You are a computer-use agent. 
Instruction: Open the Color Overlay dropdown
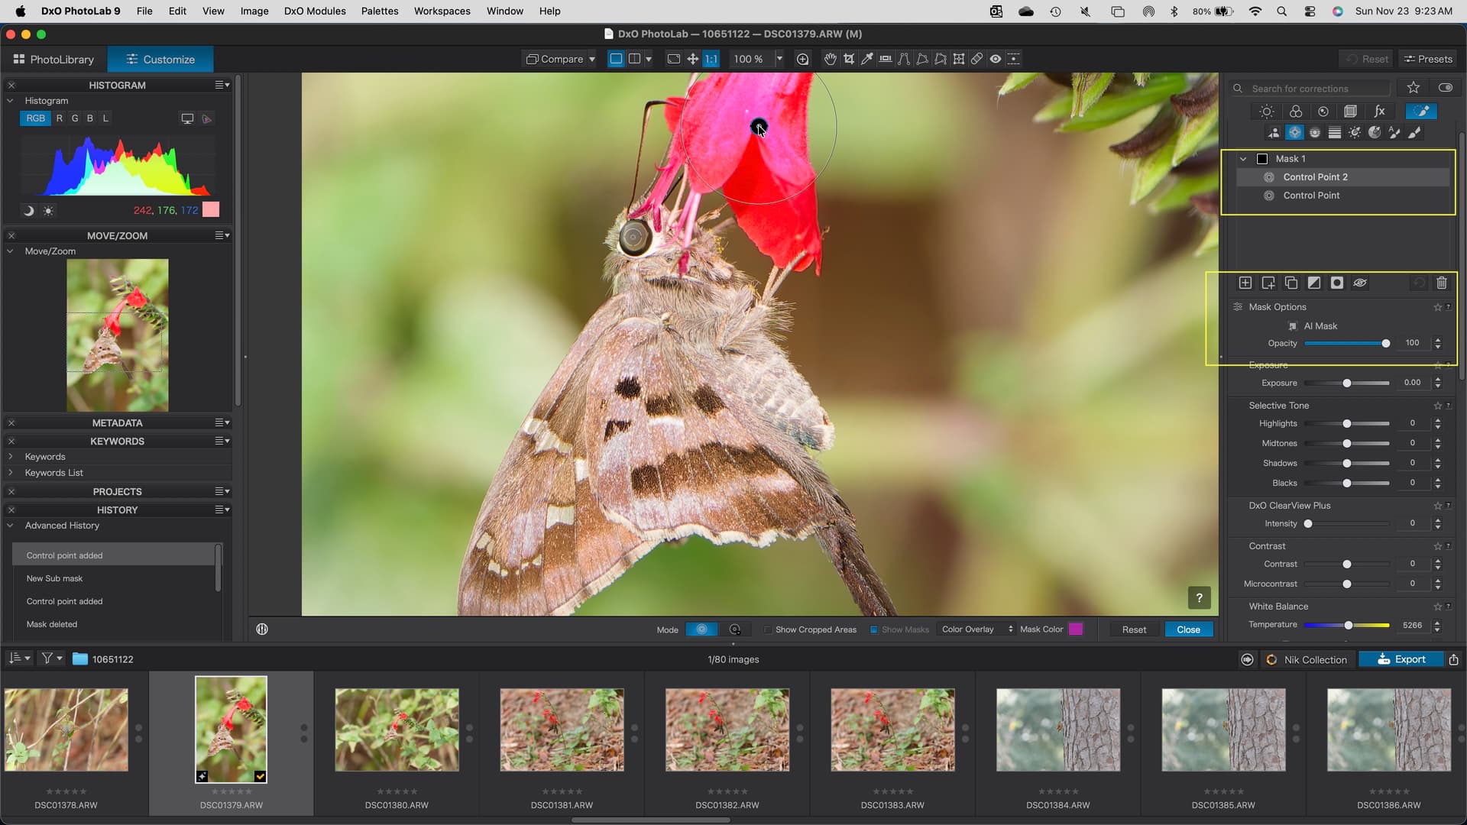point(976,630)
